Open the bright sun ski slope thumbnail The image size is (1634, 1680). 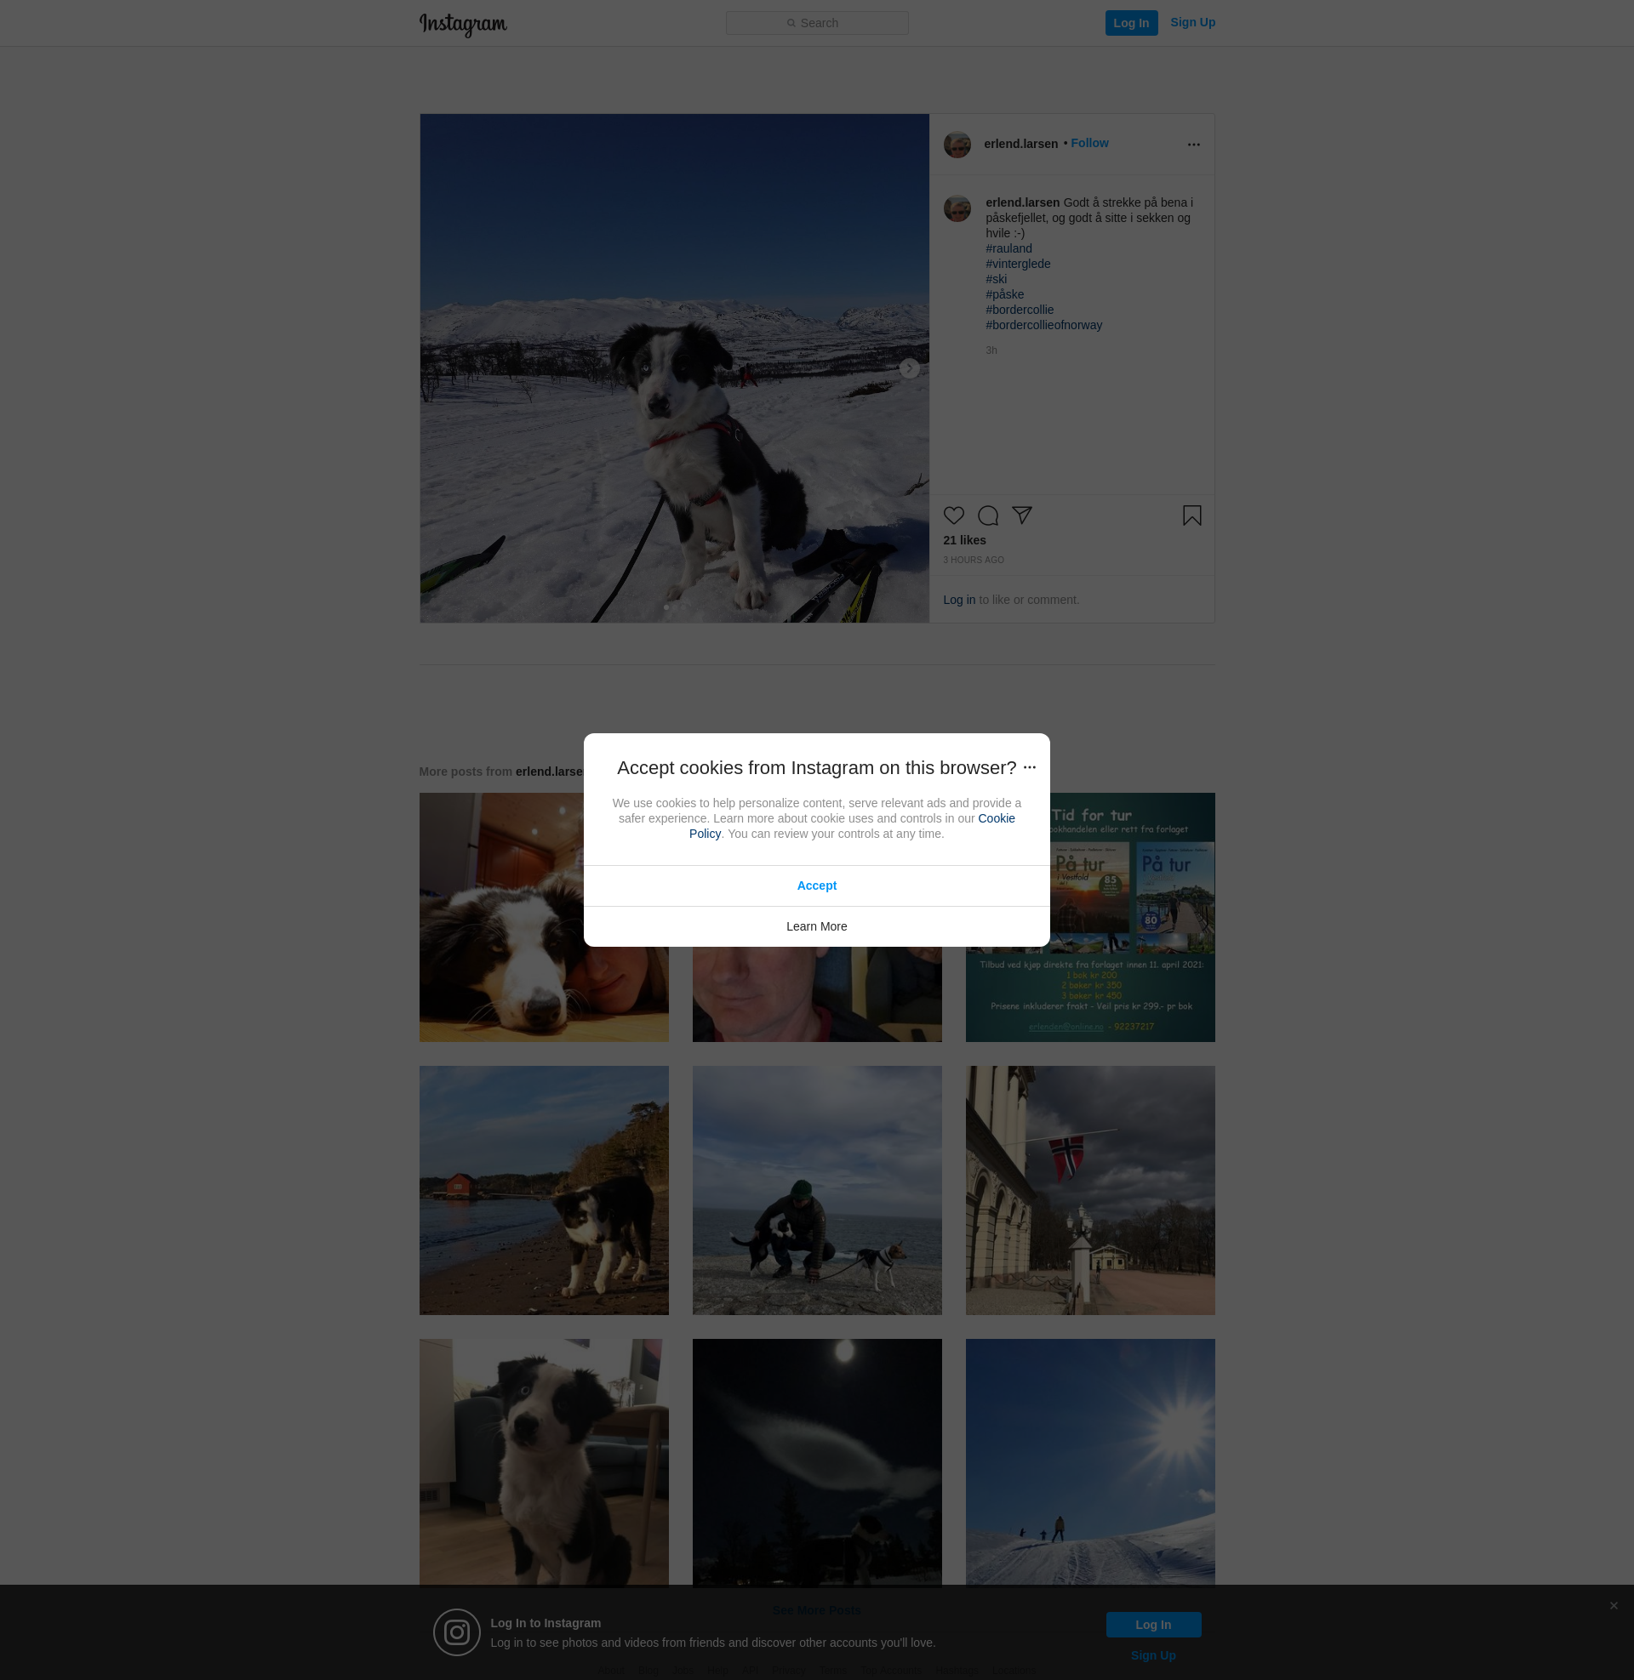[1090, 1463]
